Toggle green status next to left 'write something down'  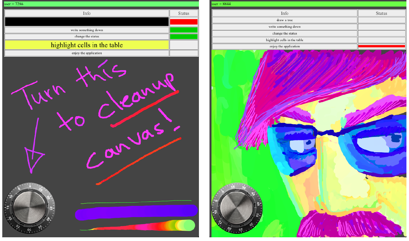pos(184,30)
